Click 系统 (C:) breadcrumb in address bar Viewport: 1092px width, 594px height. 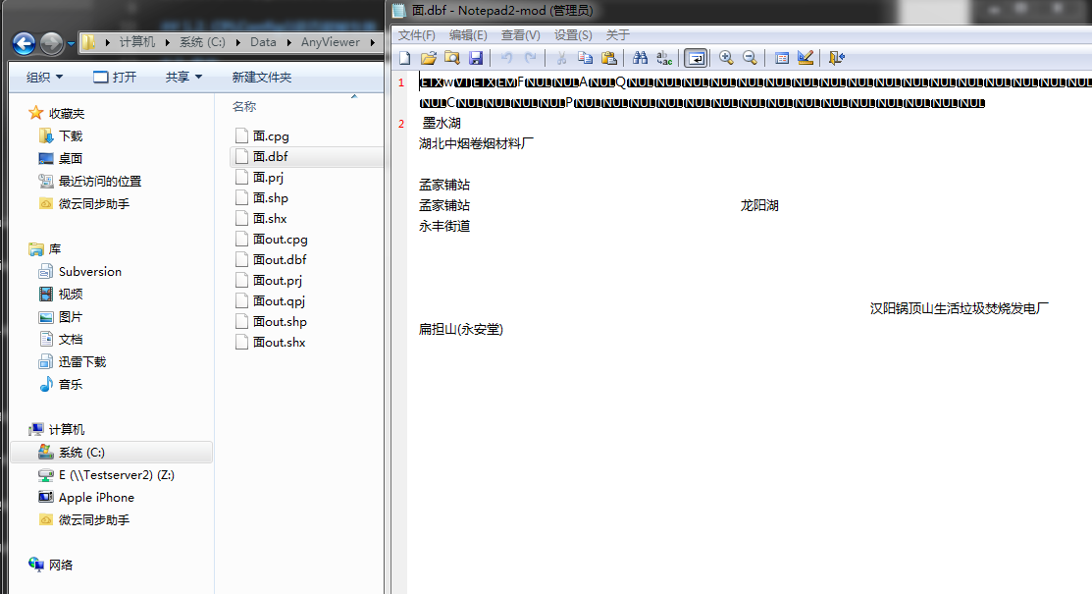coord(203,42)
